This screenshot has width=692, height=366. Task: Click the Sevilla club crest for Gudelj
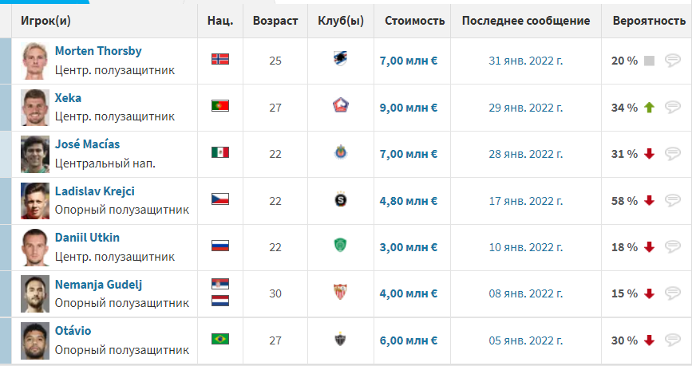[340, 292]
